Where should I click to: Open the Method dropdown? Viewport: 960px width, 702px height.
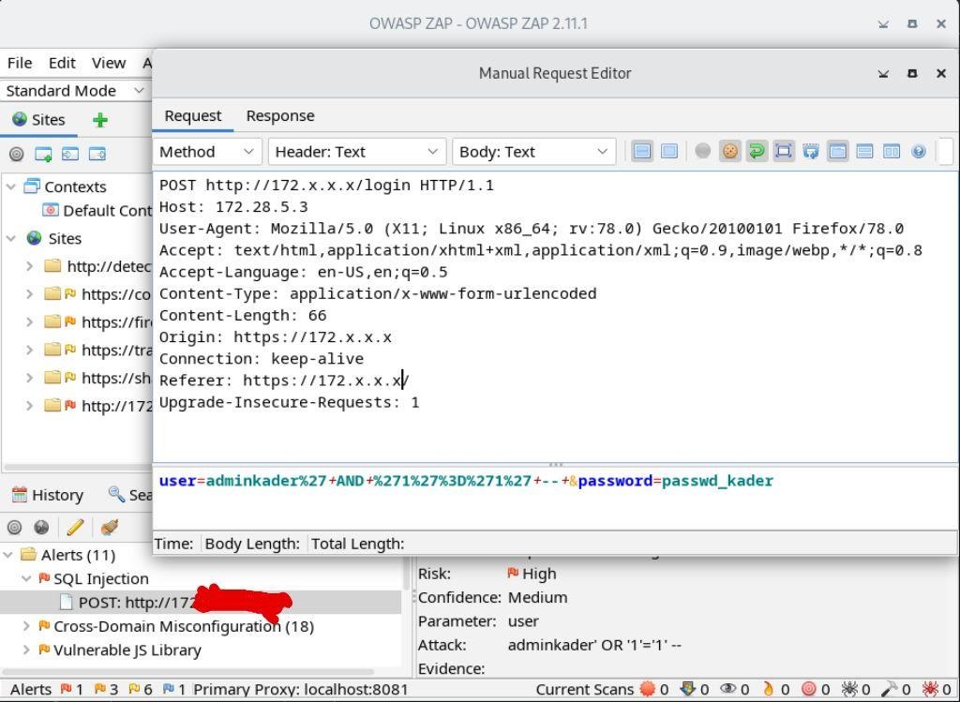pos(207,152)
